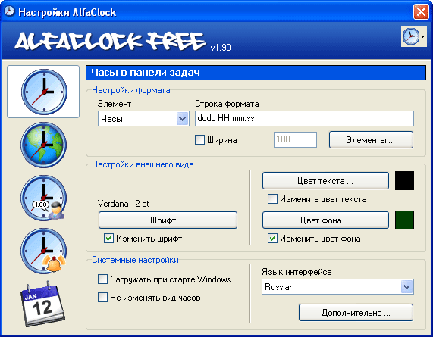Click the v1.90 version label

(x=221, y=48)
